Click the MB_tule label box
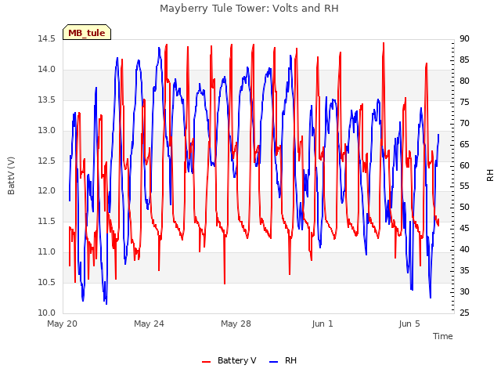 point(87,32)
